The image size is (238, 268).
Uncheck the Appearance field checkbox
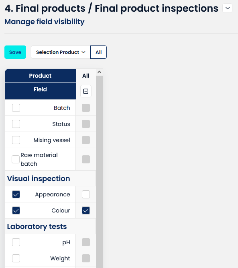coord(16,194)
